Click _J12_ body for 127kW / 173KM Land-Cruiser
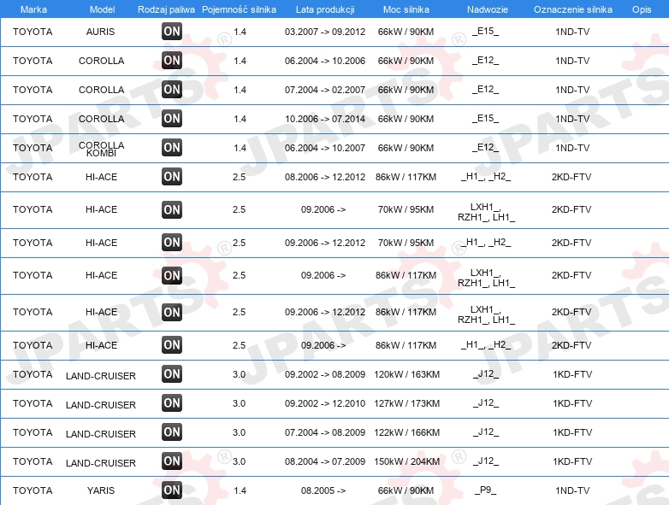Image resolution: width=669 pixels, height=505 pixels. [486, 402]
